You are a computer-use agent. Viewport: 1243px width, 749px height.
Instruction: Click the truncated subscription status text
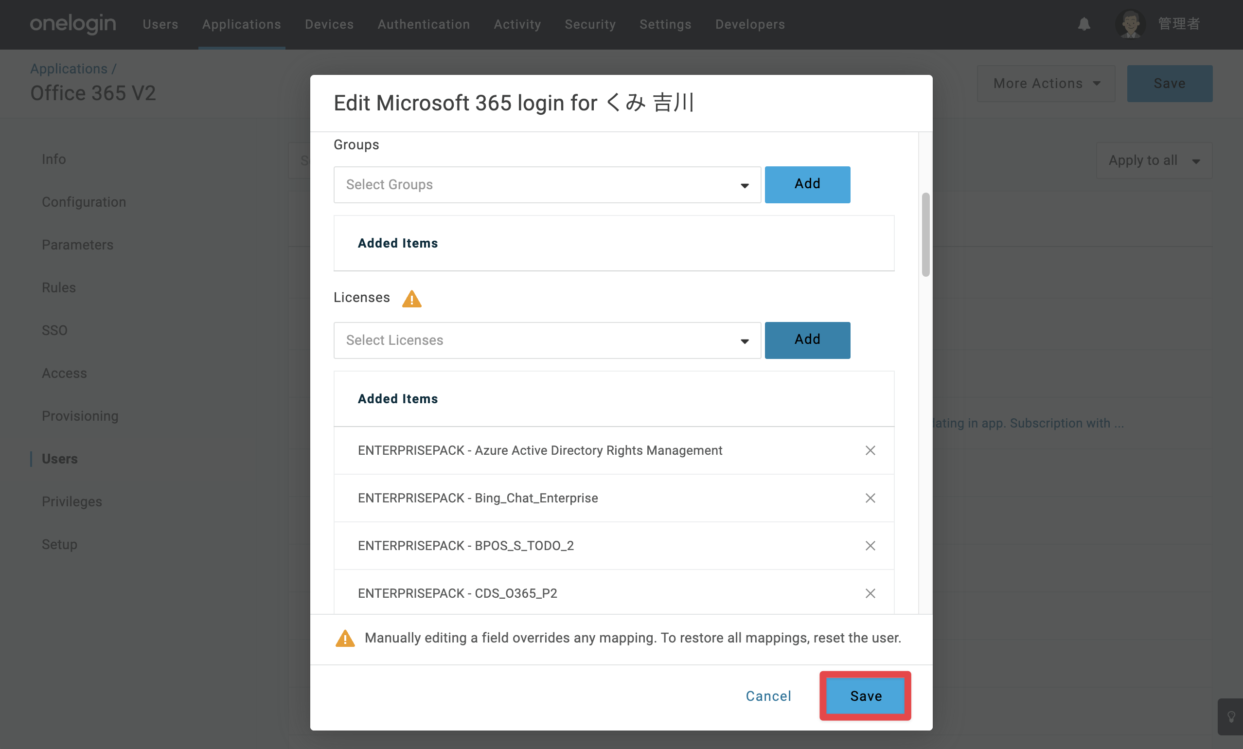tap(1029, 423)
